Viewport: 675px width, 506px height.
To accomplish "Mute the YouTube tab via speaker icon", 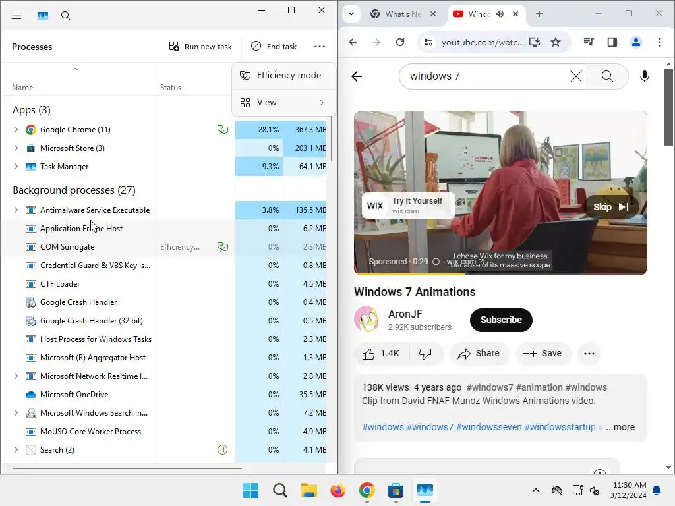I will pos(500,14).
